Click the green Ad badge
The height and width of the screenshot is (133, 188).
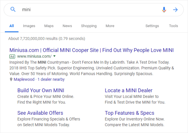coord(12,56)
